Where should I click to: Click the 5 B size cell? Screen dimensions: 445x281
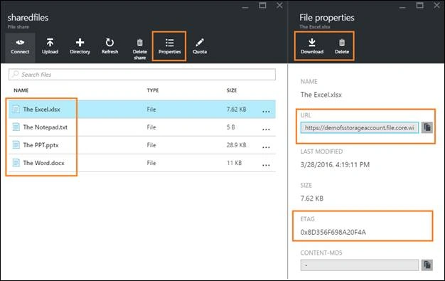(x=231, y=127)
